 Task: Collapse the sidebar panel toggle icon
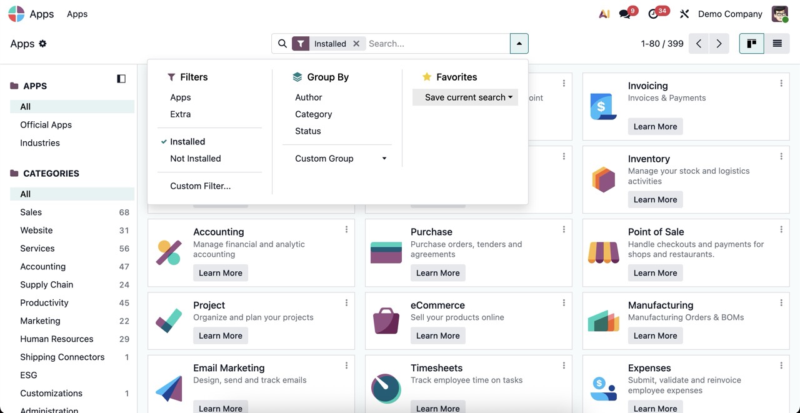[x=121, y=79]
